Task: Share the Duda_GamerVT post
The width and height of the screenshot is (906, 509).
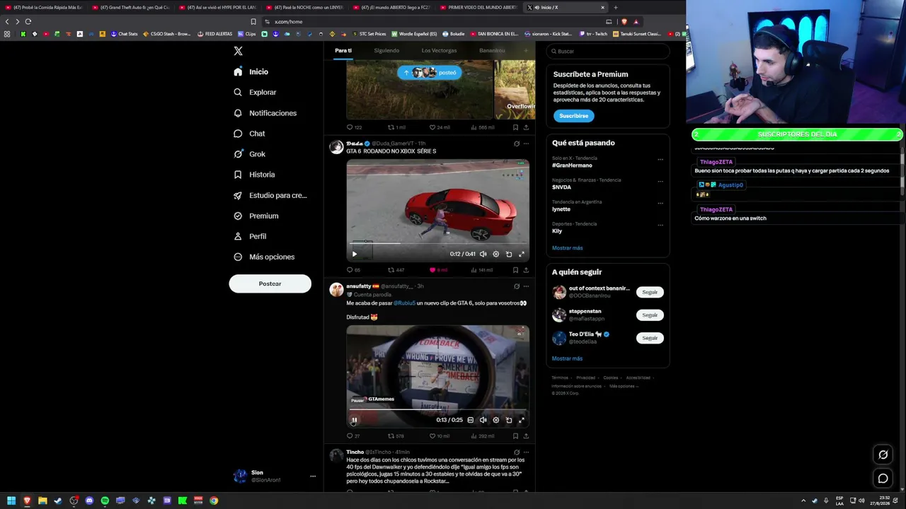Action: point(526,270)
